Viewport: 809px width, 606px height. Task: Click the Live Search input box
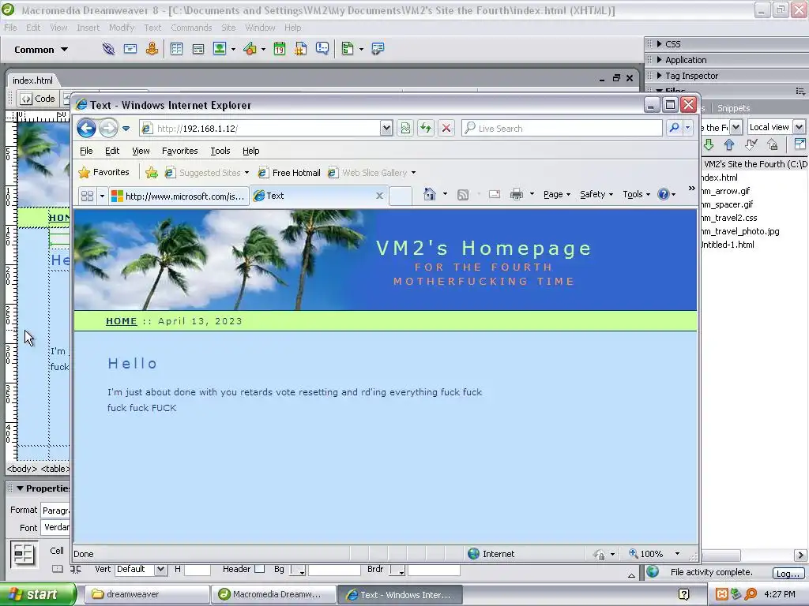point(562,129)
